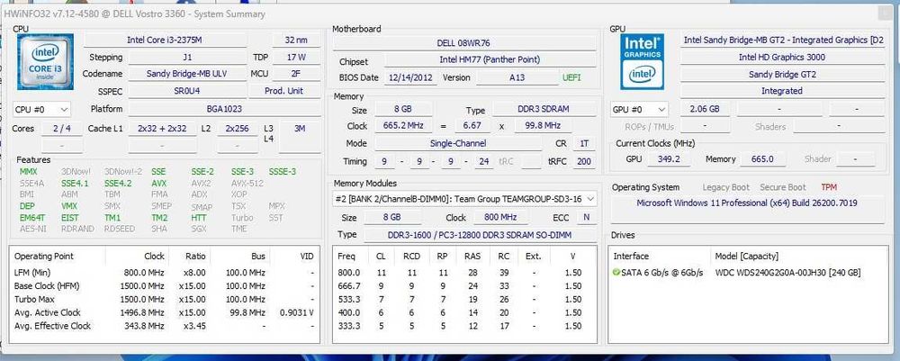Click the Stepping J1 value
The height and width of the screenshot is (361, 900).
pyautogui.click(x=187, y=58)
